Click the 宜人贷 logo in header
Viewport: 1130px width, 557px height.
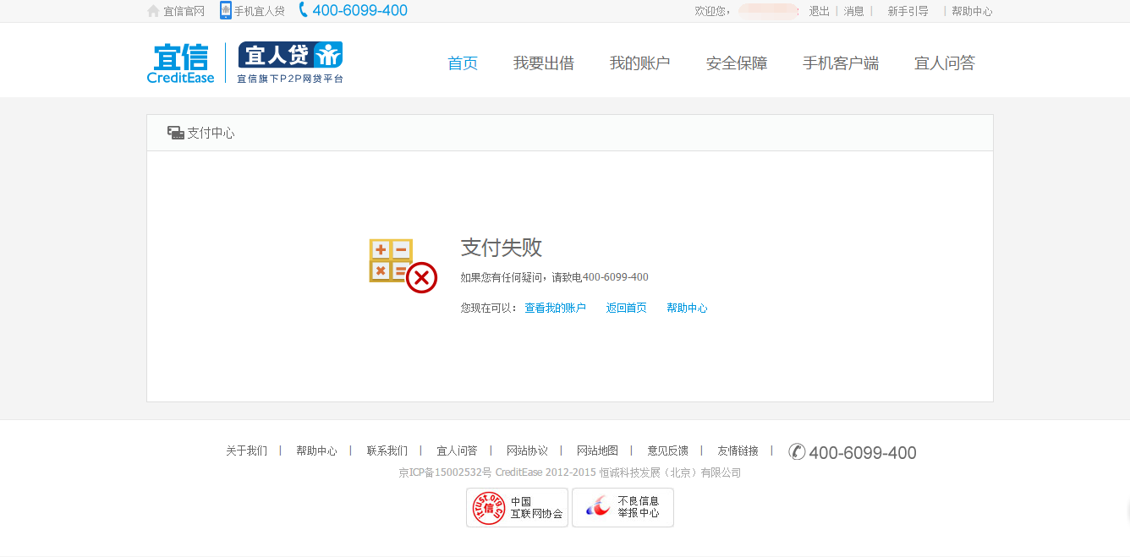(x=290, y=63)
